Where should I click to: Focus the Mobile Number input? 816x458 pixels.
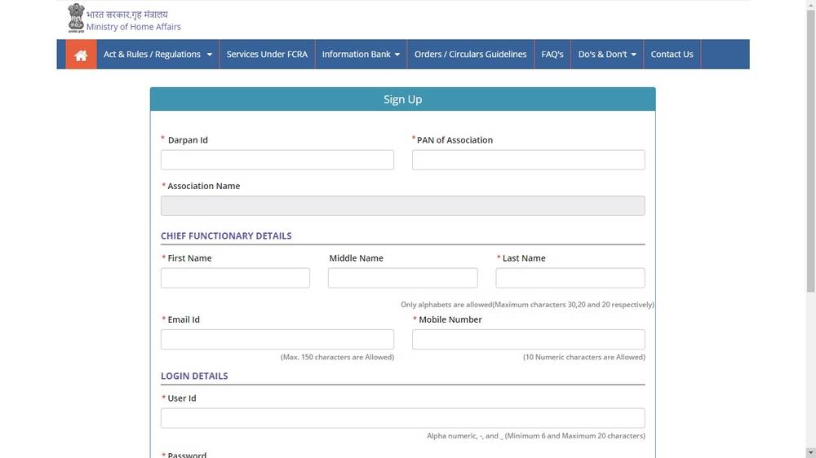click(528, 340)
